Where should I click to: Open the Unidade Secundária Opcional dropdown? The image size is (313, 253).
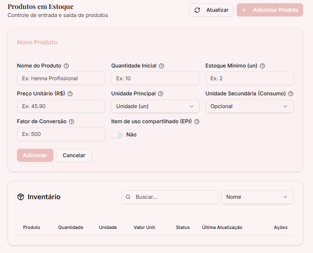249,106
